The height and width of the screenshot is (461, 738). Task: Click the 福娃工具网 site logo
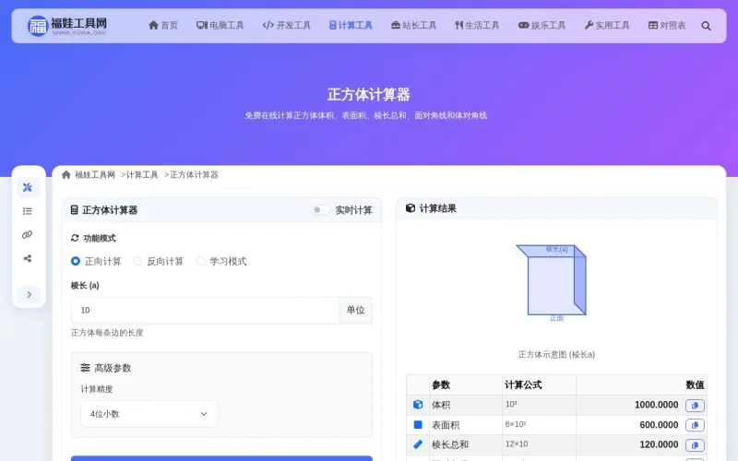(66, 26)
